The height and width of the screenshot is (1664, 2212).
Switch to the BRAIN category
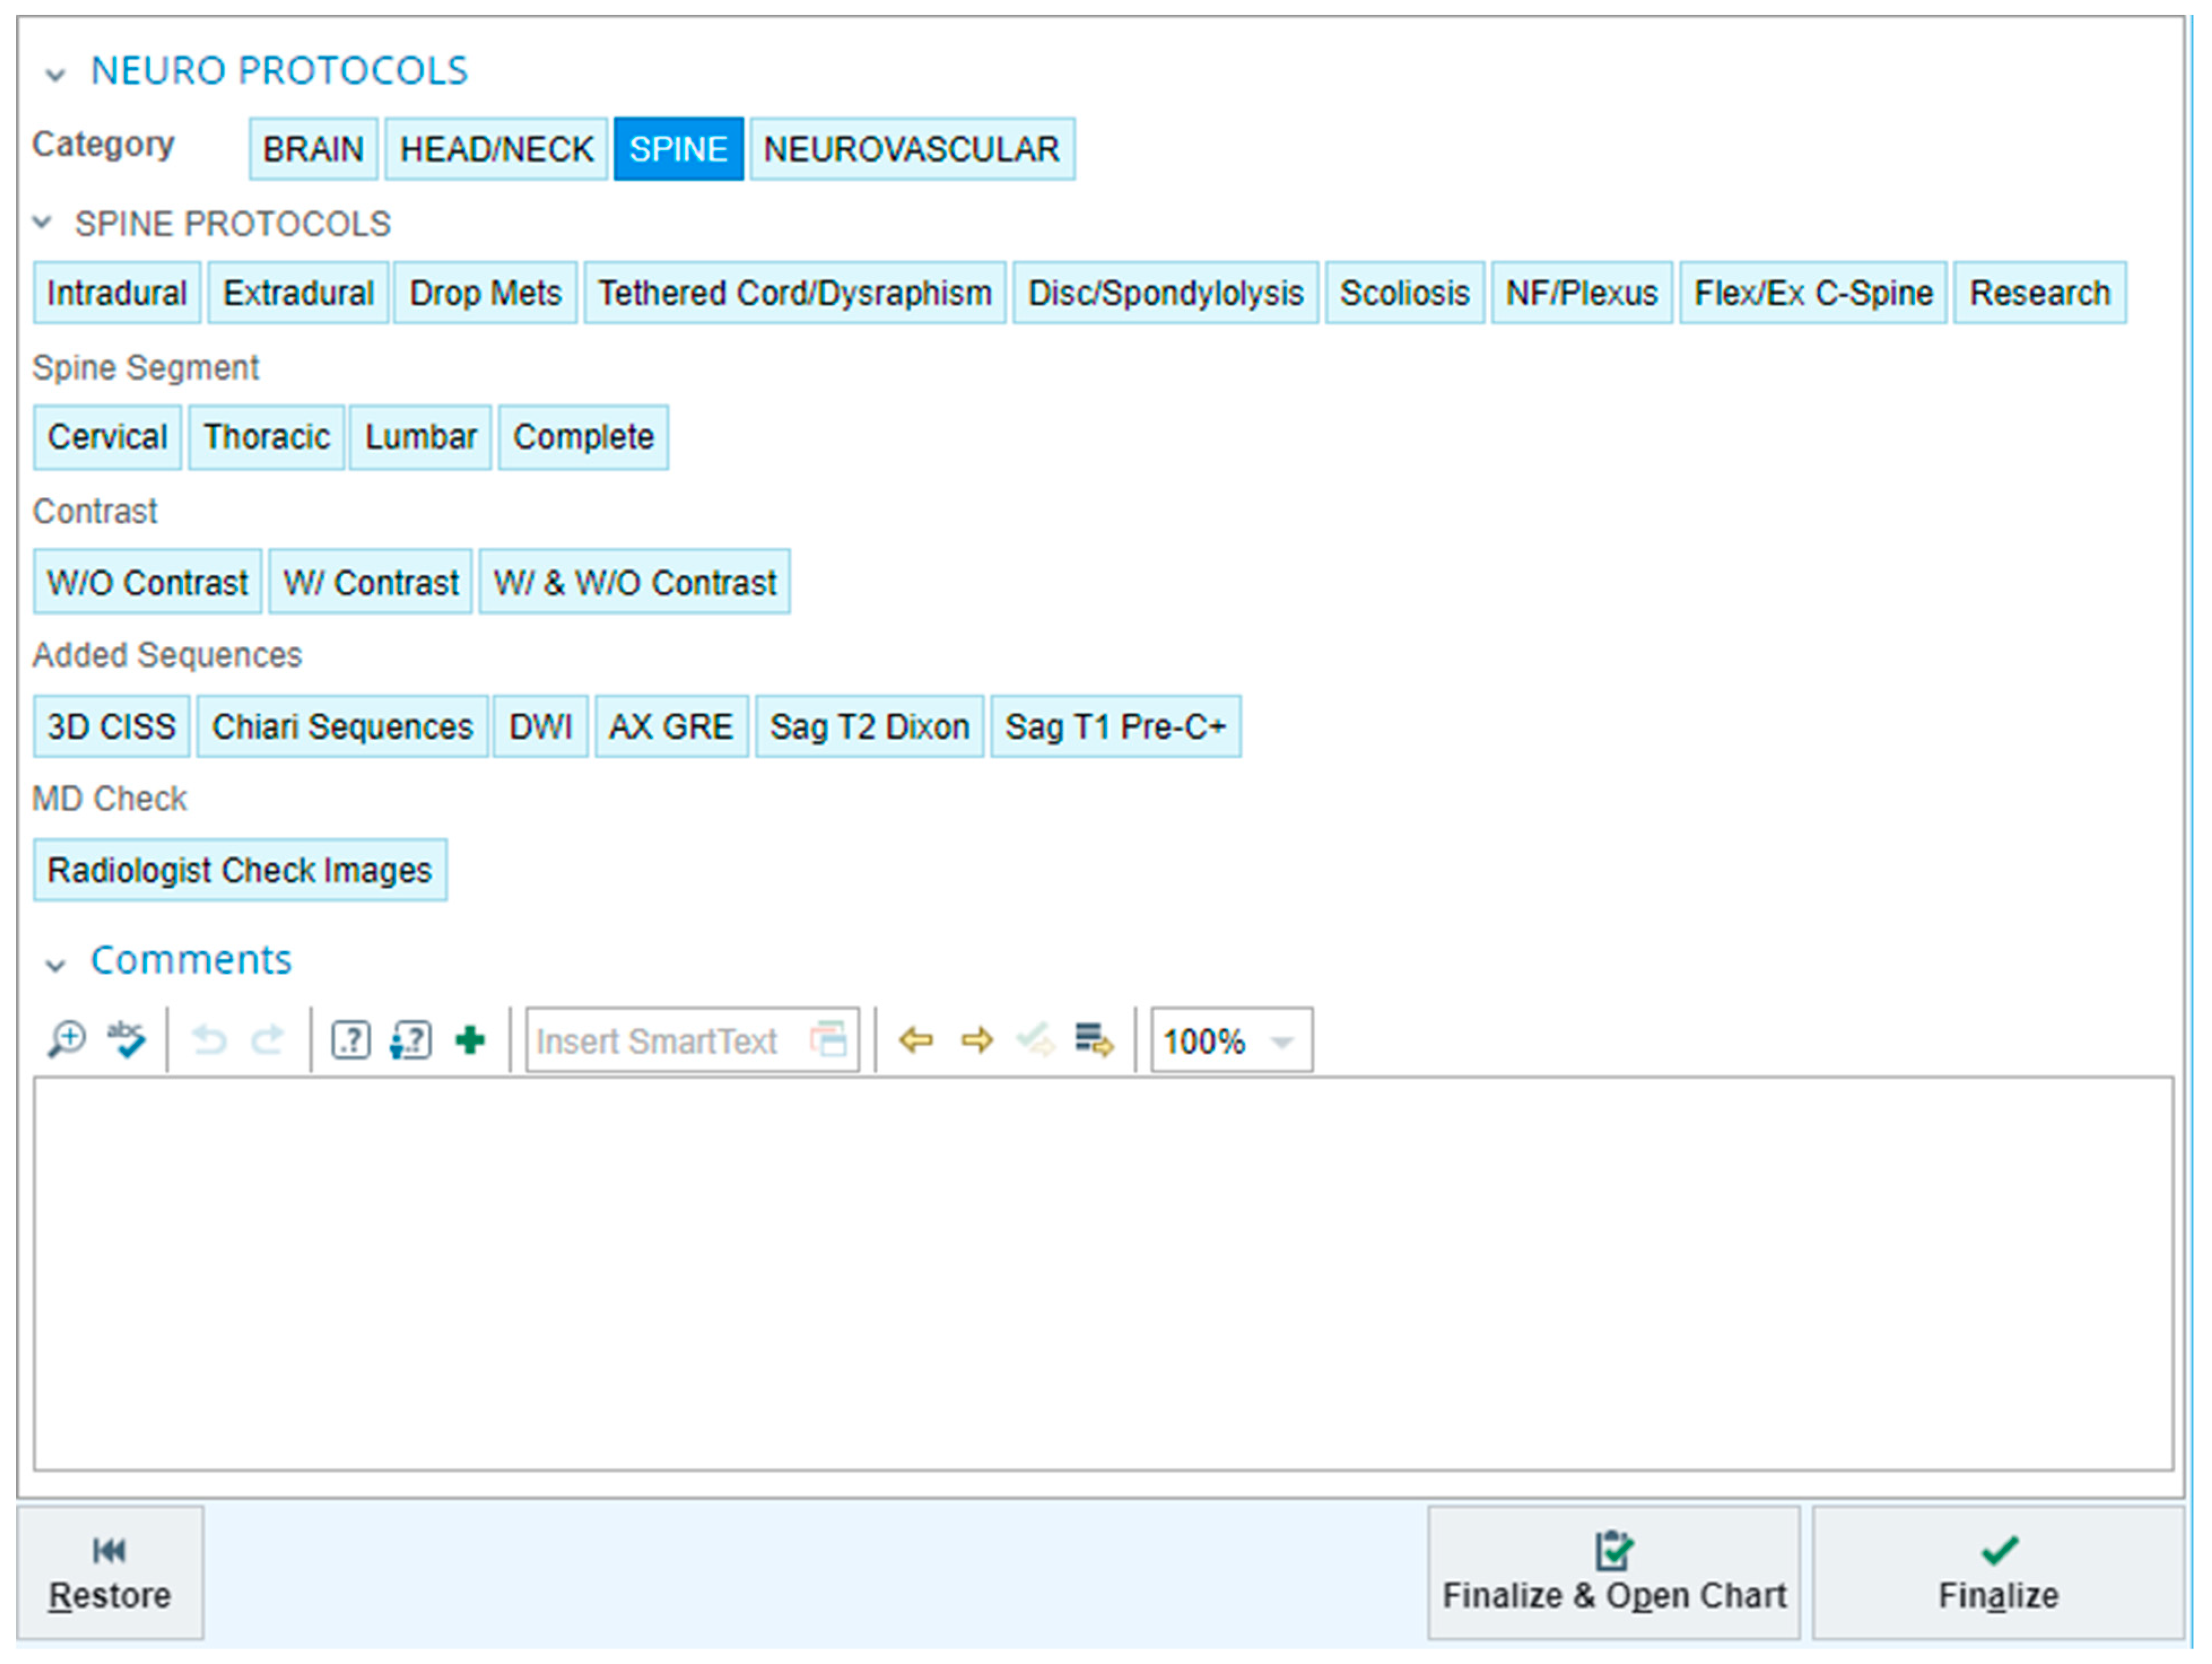click(x=313, y=150)
